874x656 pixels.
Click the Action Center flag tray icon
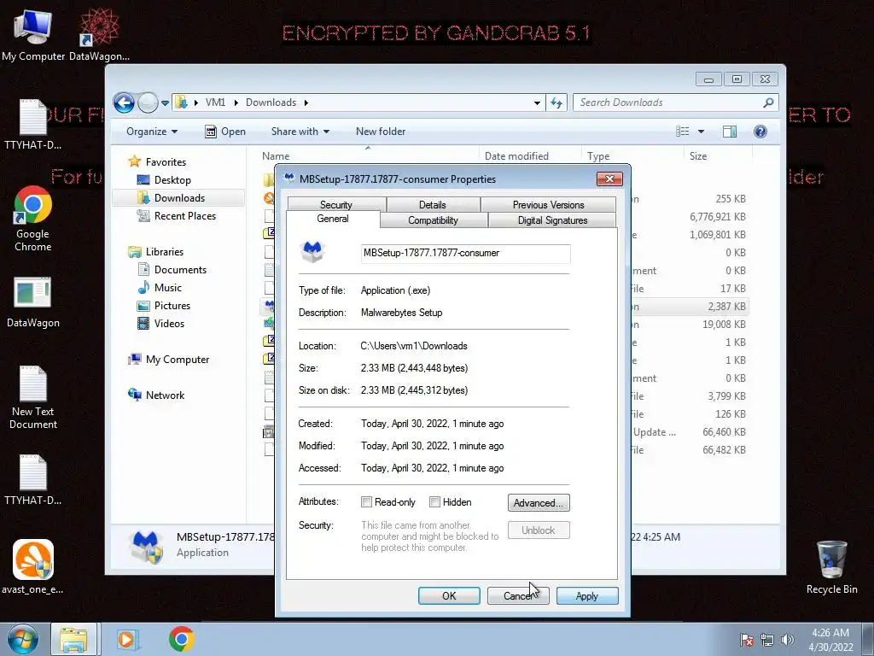(x=746, y=640)
